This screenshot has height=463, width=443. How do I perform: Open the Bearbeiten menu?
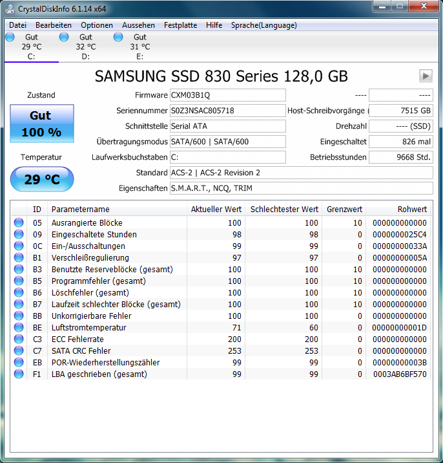(x=54, y=25)
